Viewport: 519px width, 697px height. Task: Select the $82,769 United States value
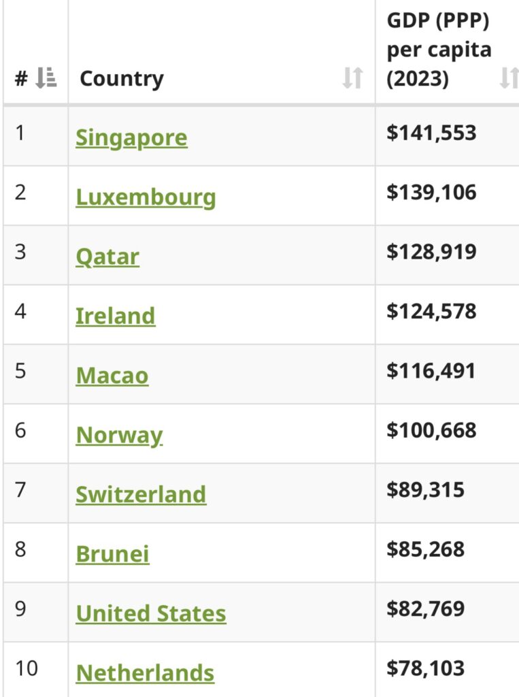[425, 609]
